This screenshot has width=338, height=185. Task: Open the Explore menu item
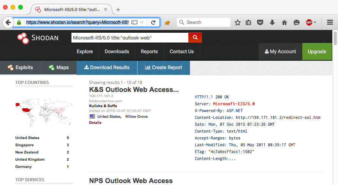(85, 52)
